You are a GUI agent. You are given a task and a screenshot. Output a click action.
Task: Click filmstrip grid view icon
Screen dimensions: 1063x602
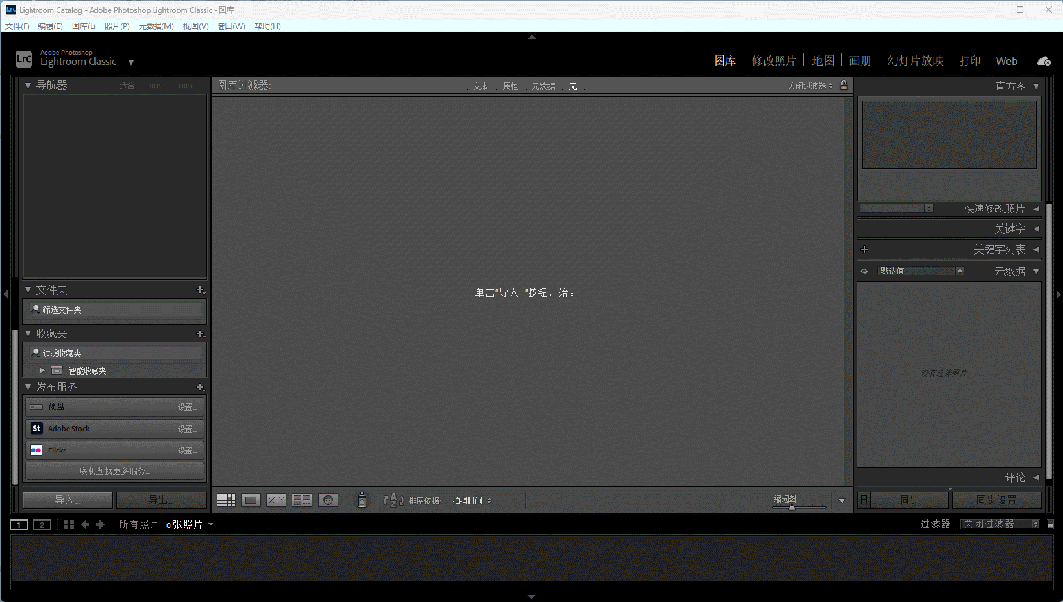coord(69,525)
